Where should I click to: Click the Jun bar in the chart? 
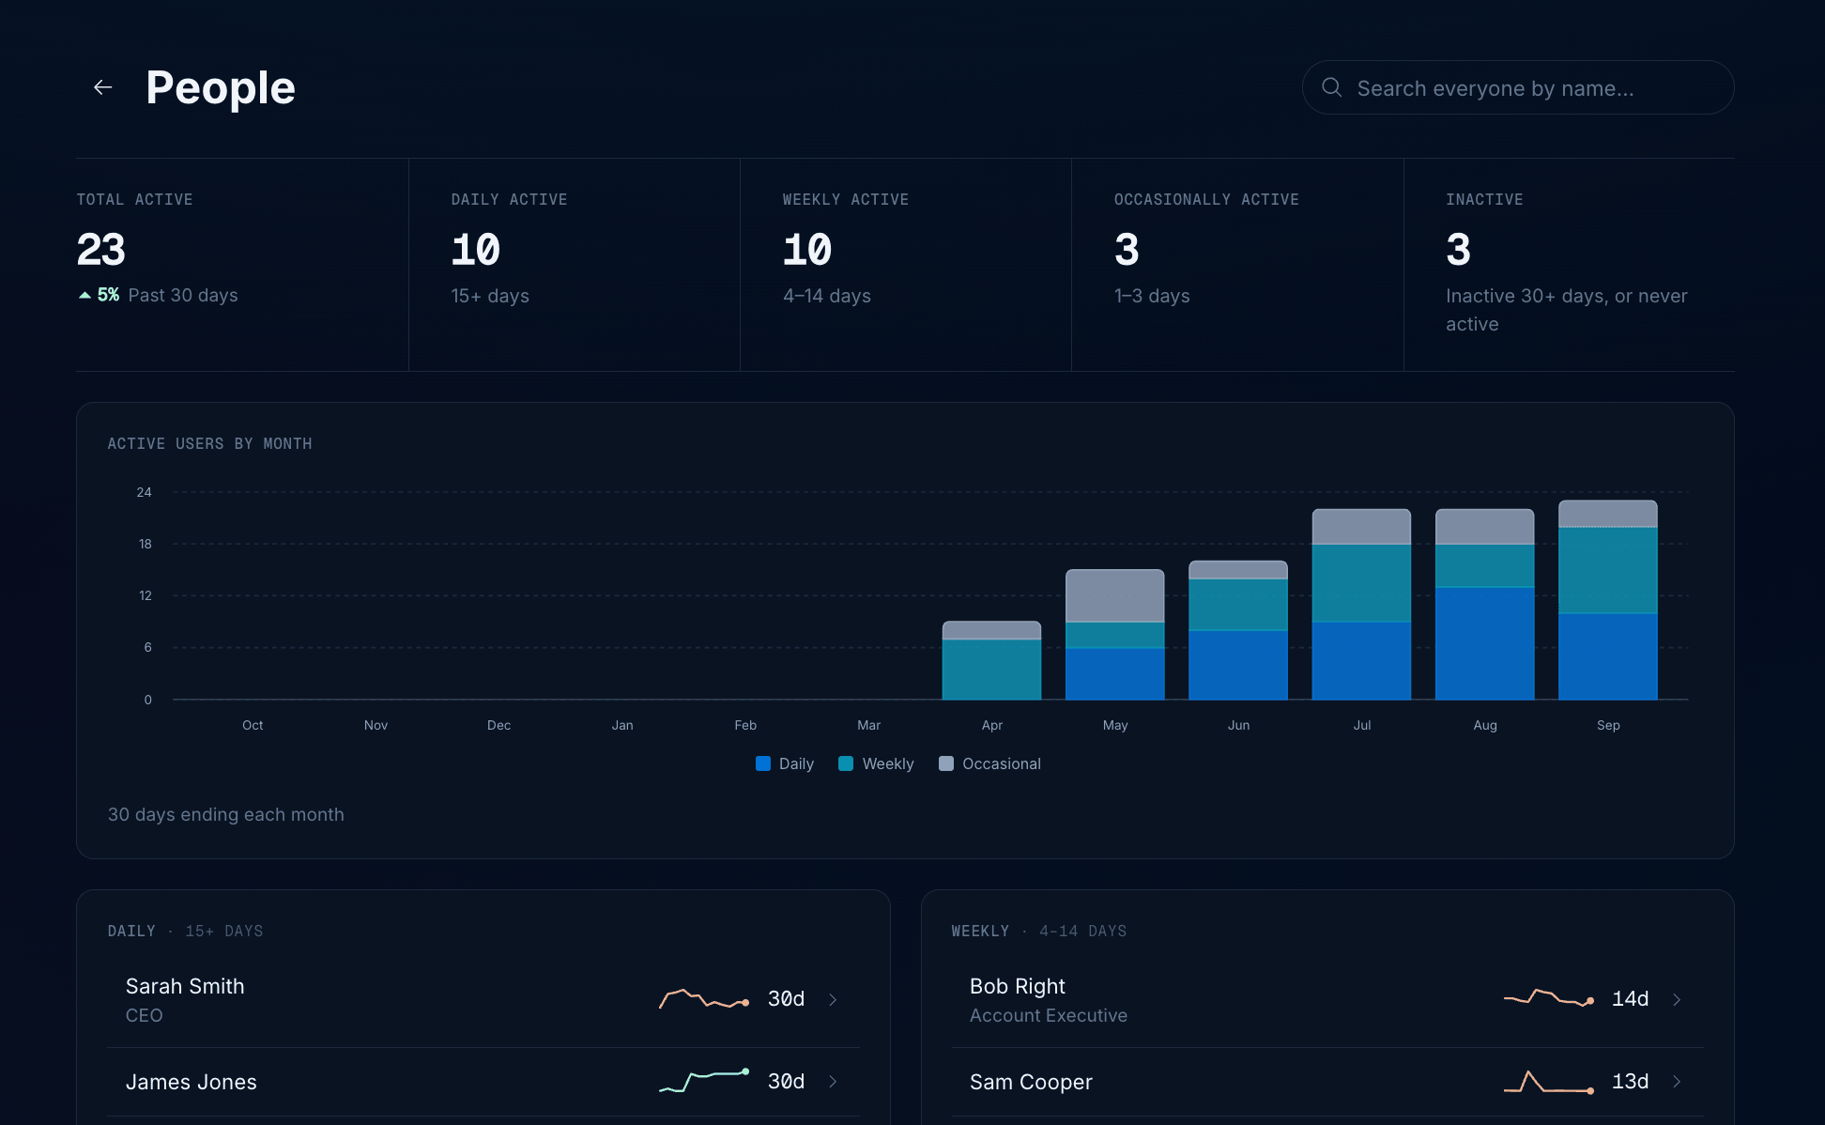point(1238,630)
